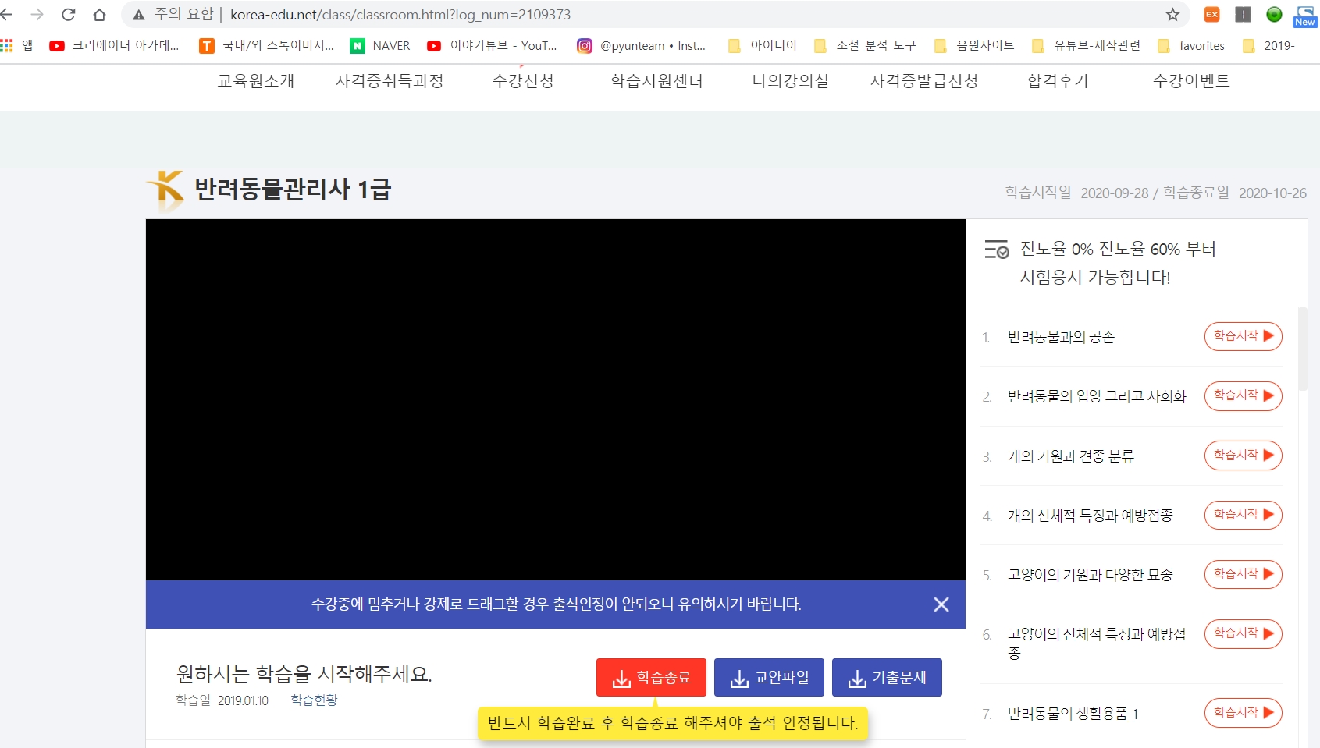Open the 수강이벤트 menu
The image size is (1320, 748).
click(1191, 80)
